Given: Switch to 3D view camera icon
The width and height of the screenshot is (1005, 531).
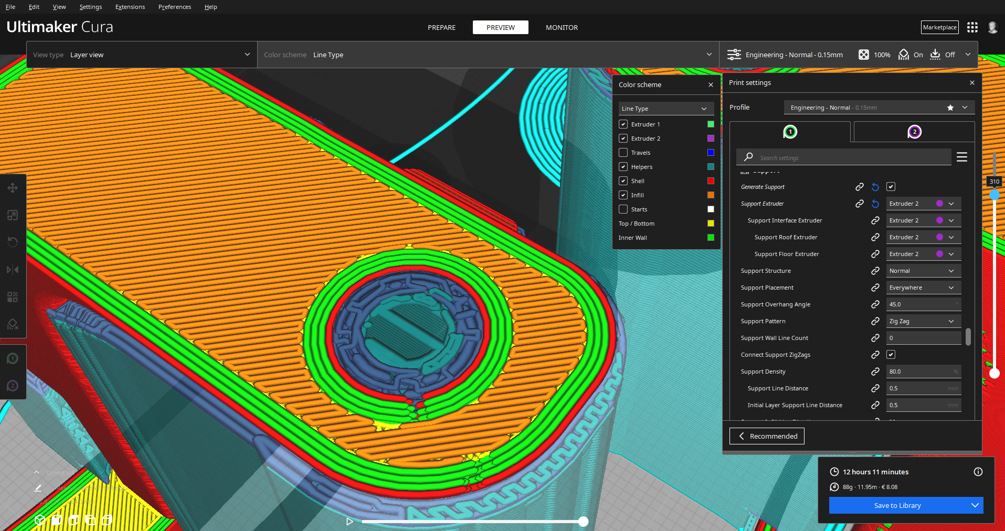Looking at the screenshot, I should click(x=40, y=520).
